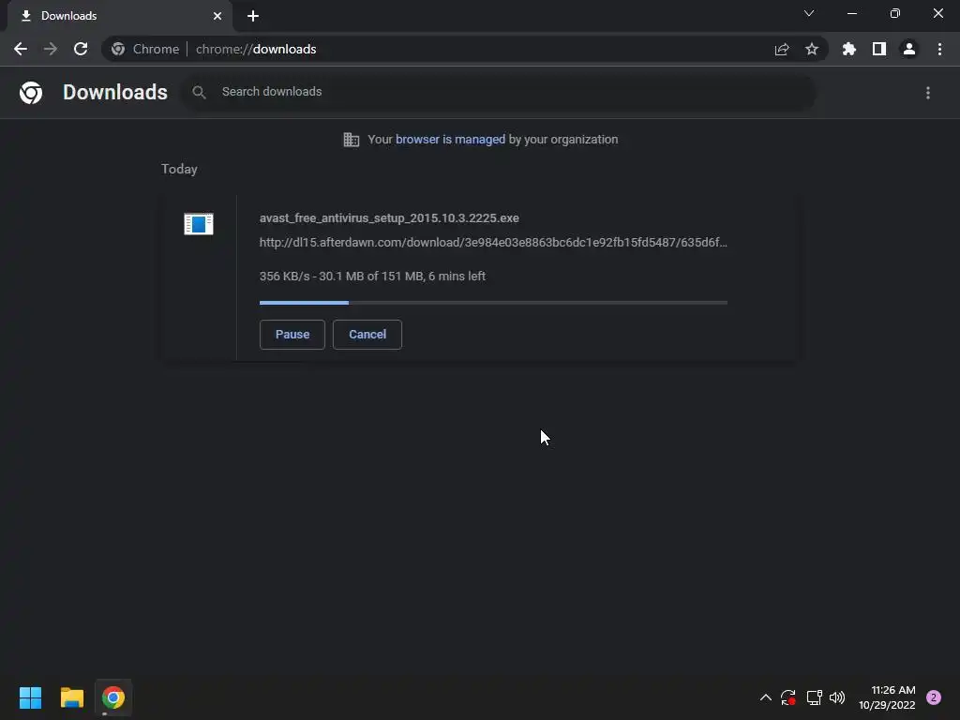Click the avast setup file icon
The height and width of the screenshot is (720, 960).
tap(199, 224)
